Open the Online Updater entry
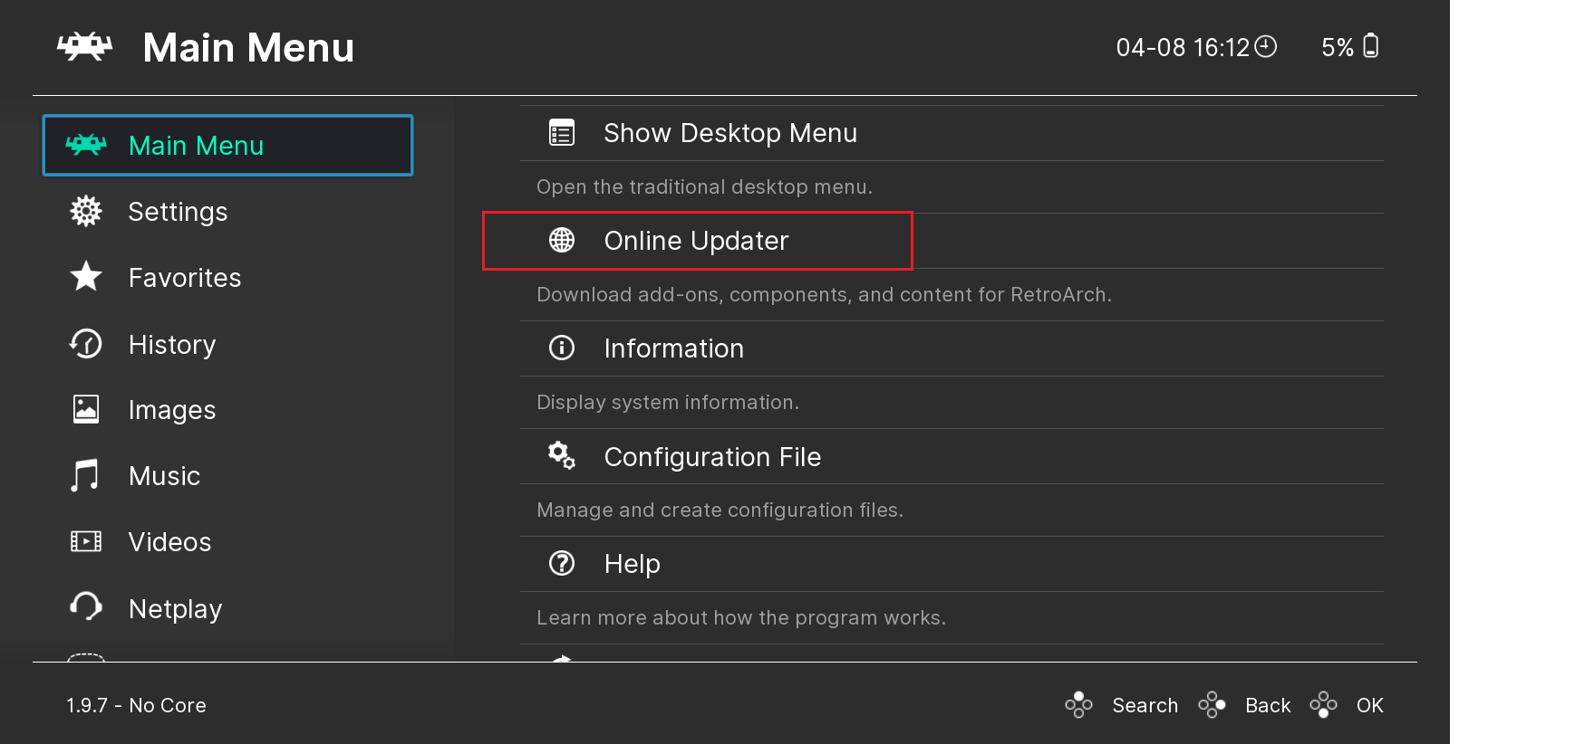This screenshot has height=744, width=1575. click(x=952, y=241)
